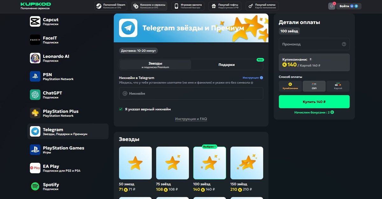382x199 pixels.
Task: Open the buy keys key icon
Action: point(251,6)
